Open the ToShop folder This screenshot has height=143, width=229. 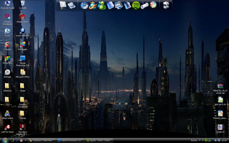tap(23, 115)
